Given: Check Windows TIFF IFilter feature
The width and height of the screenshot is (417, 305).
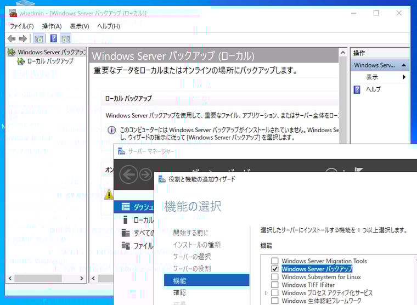Looking at the screenshot, I should coord(275,285).
